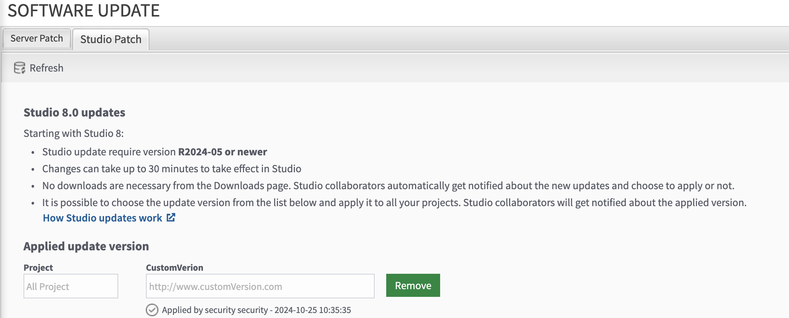Image resolution: width=789 pixels, height=318 pixels.
Task: Click the Applied by security security timestamp text
Action: (x=256, y=310)
